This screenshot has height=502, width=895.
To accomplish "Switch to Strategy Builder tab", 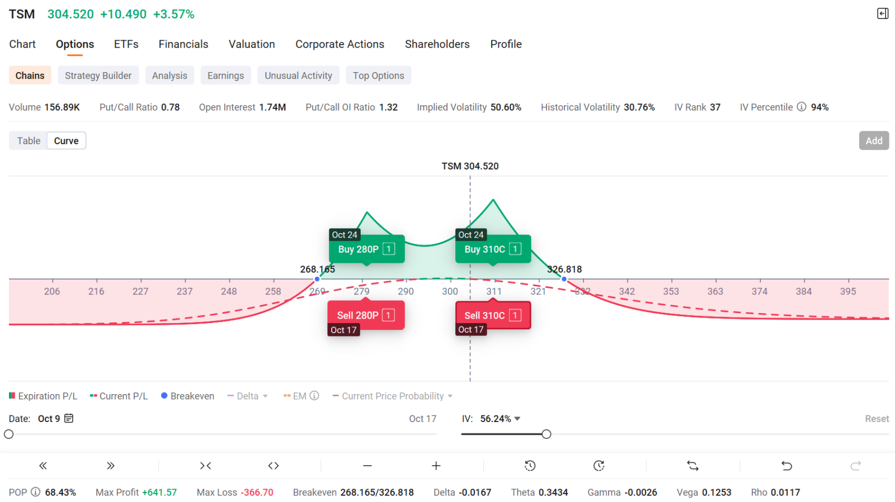I will click(x=98, y=75).
